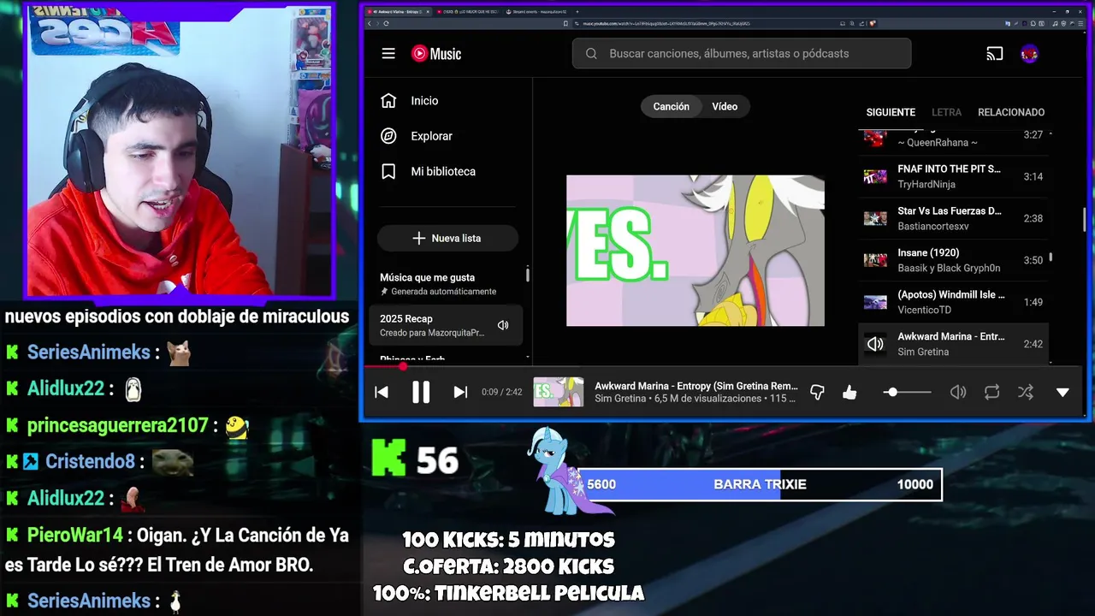Click Insane (1920) thumbnail in queue

pos(875,260)
